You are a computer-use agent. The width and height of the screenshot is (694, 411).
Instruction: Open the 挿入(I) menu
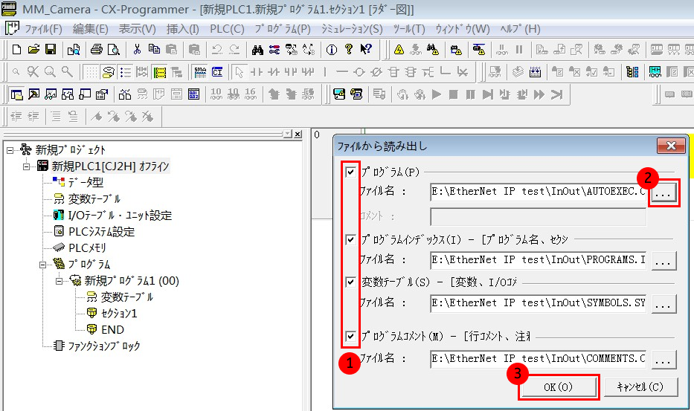coord(183,29)
